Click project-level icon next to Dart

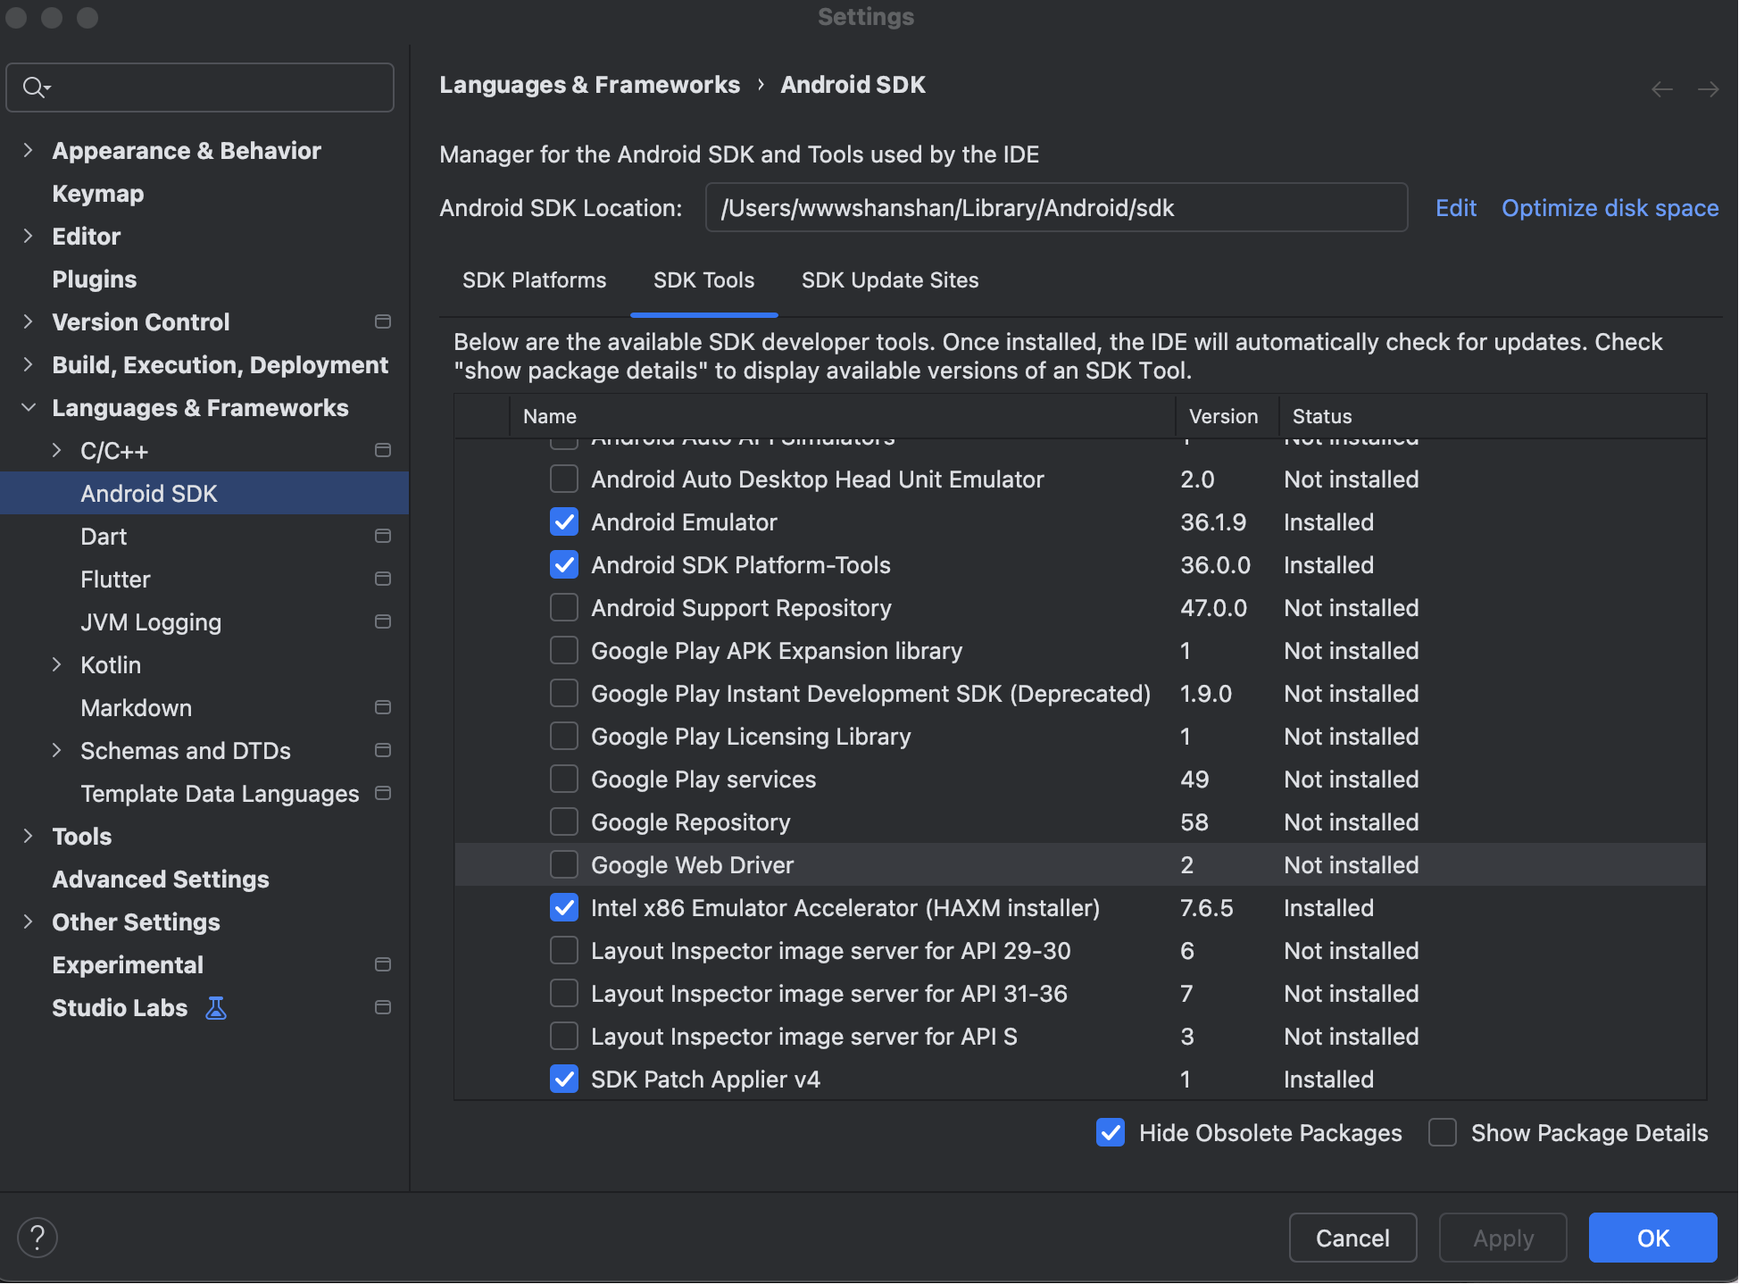[383, 536]
